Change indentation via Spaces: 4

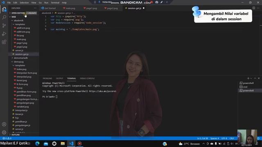click(215, 138)
